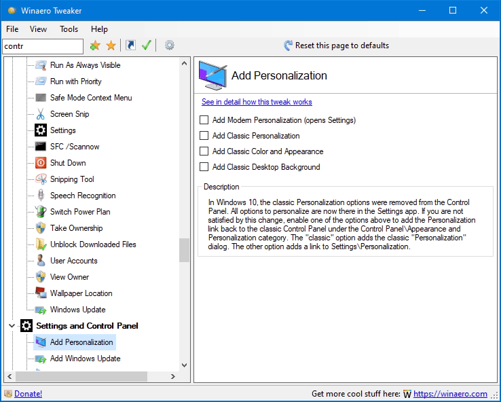Image resolution: width=501 pixels, height=402 pixels.
Task: Click the Speech Recognition microphone icon
Action: click(x=41, y=196)
